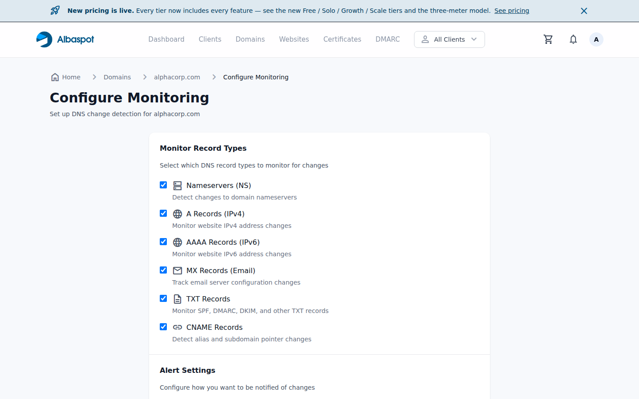639x399 pixels.
Task: Uncheck the Nameservers (NS) checkbox
Action: pyautogui.click(x=163, y=185)
